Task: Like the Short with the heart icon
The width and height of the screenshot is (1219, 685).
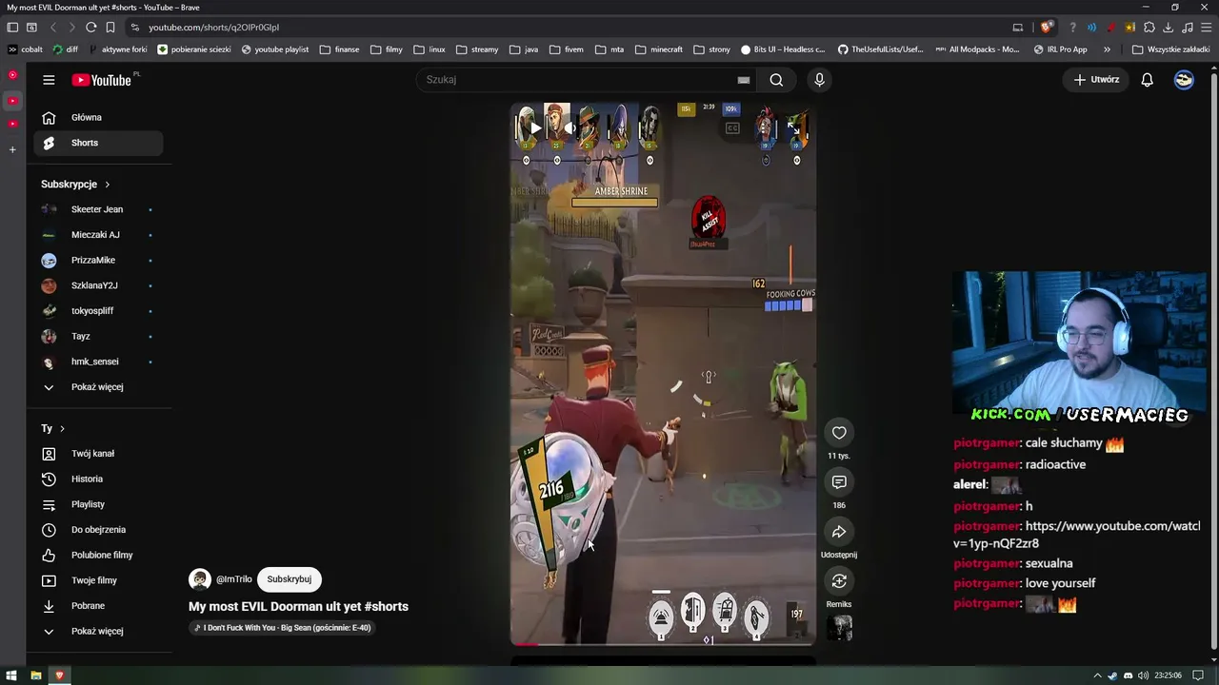Action: click(839, 433)
